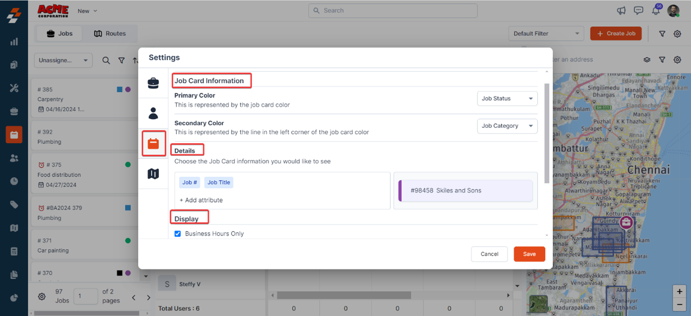This screenshot has width=691, height=316.
Task: Click the funnel icon in map toolbar
Action: 662,60
